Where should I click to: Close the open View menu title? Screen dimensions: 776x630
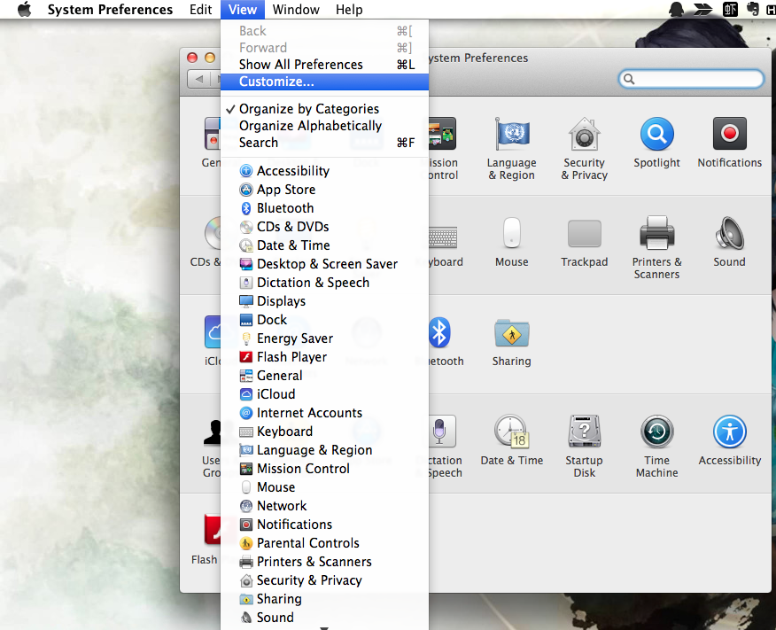click(243, 10)
